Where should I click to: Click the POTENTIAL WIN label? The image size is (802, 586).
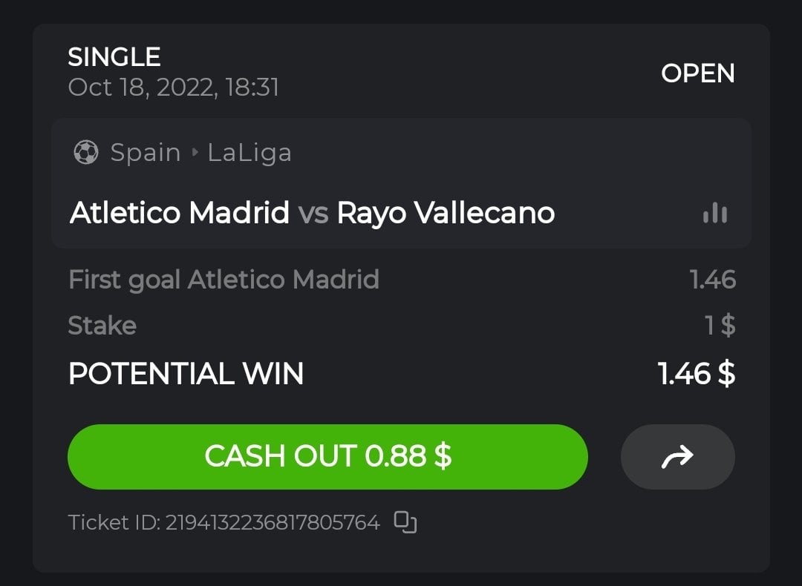186,374
